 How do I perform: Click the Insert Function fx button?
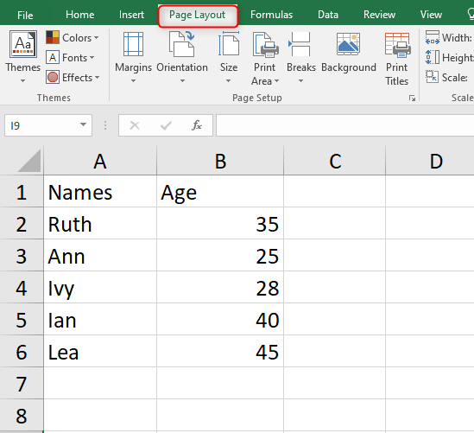pyautogui.click(x=197, y=125)
